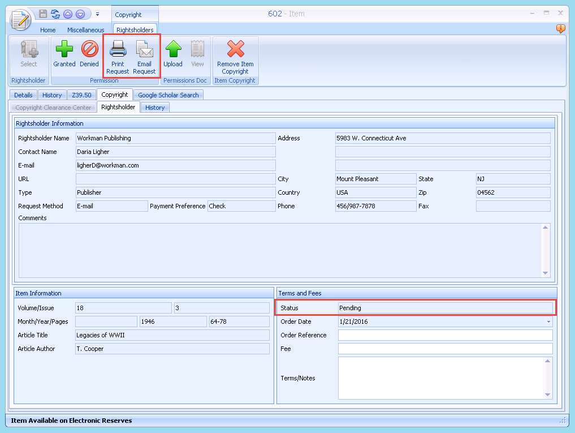Open the Miscellaneous ribbon tab

click(86, 30)
